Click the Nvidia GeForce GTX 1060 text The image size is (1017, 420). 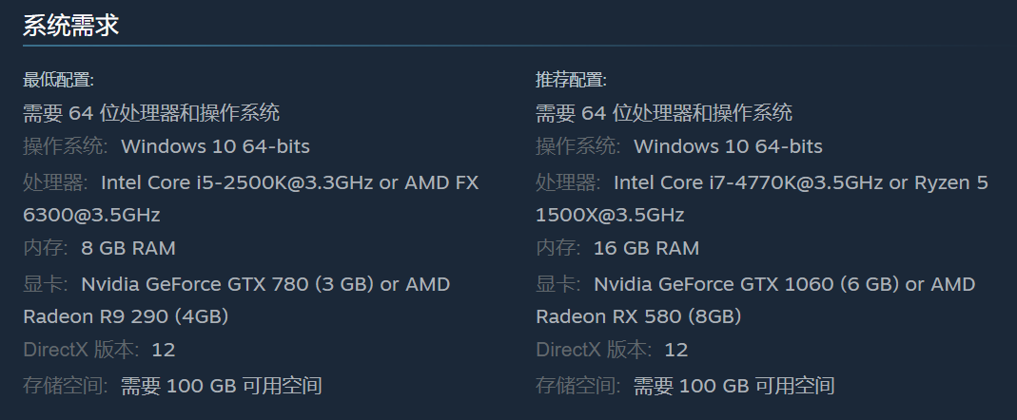click(x=714, y=284)
